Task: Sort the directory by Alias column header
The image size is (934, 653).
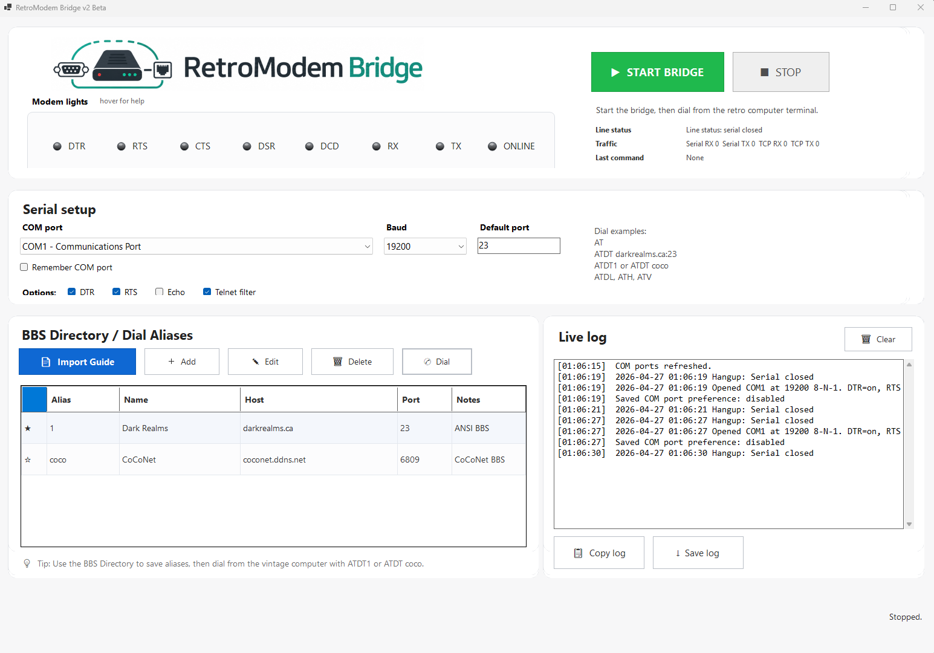Action: (83, 400)
